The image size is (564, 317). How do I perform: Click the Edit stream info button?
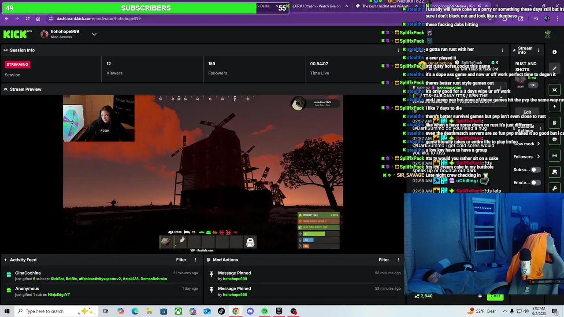[x=527, y=112]
